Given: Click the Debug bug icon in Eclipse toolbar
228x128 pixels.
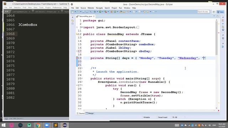Looking at the screenshot, I should 95,12.
